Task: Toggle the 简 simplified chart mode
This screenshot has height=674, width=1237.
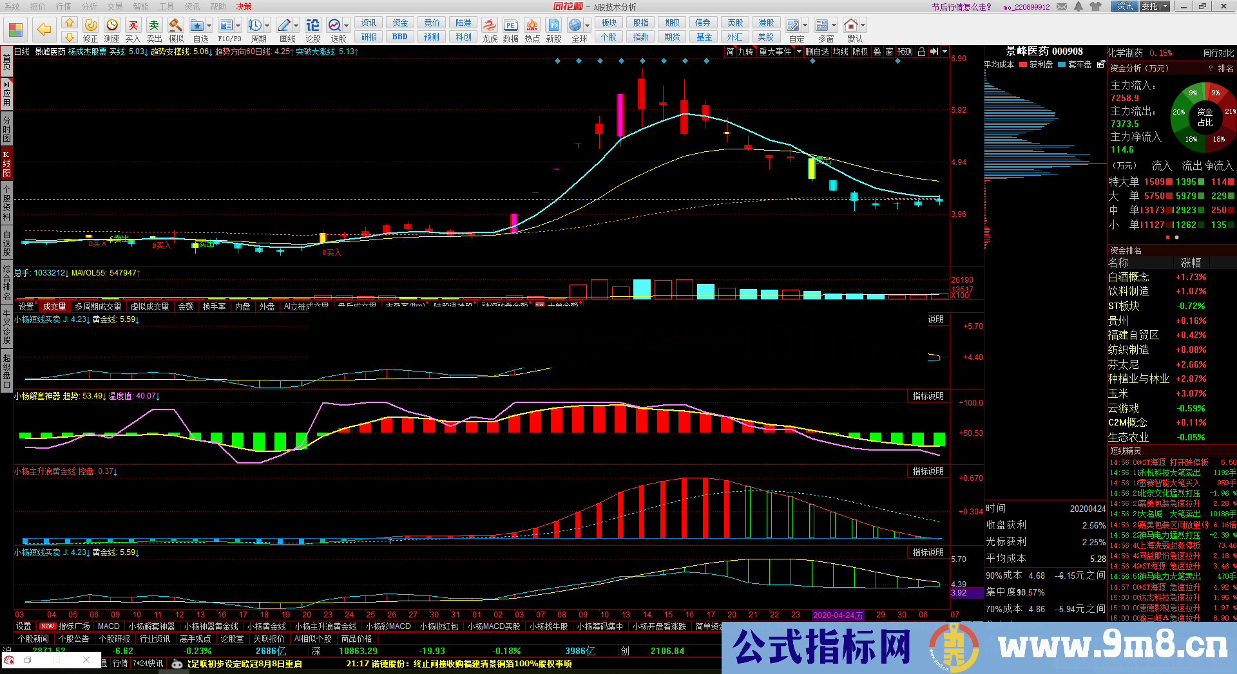Action: pos(730,51)
